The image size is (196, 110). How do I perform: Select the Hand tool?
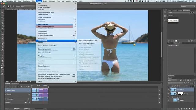(2, 61)
